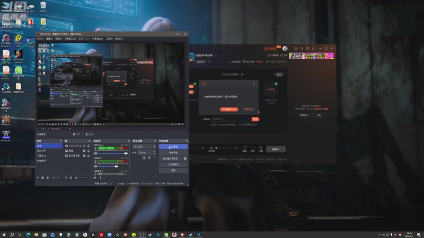Image resolution: width=424 pixels, height=238 pixels.
Task: Open Scene Collection menu in OBS
Action: tap(98, 39)
